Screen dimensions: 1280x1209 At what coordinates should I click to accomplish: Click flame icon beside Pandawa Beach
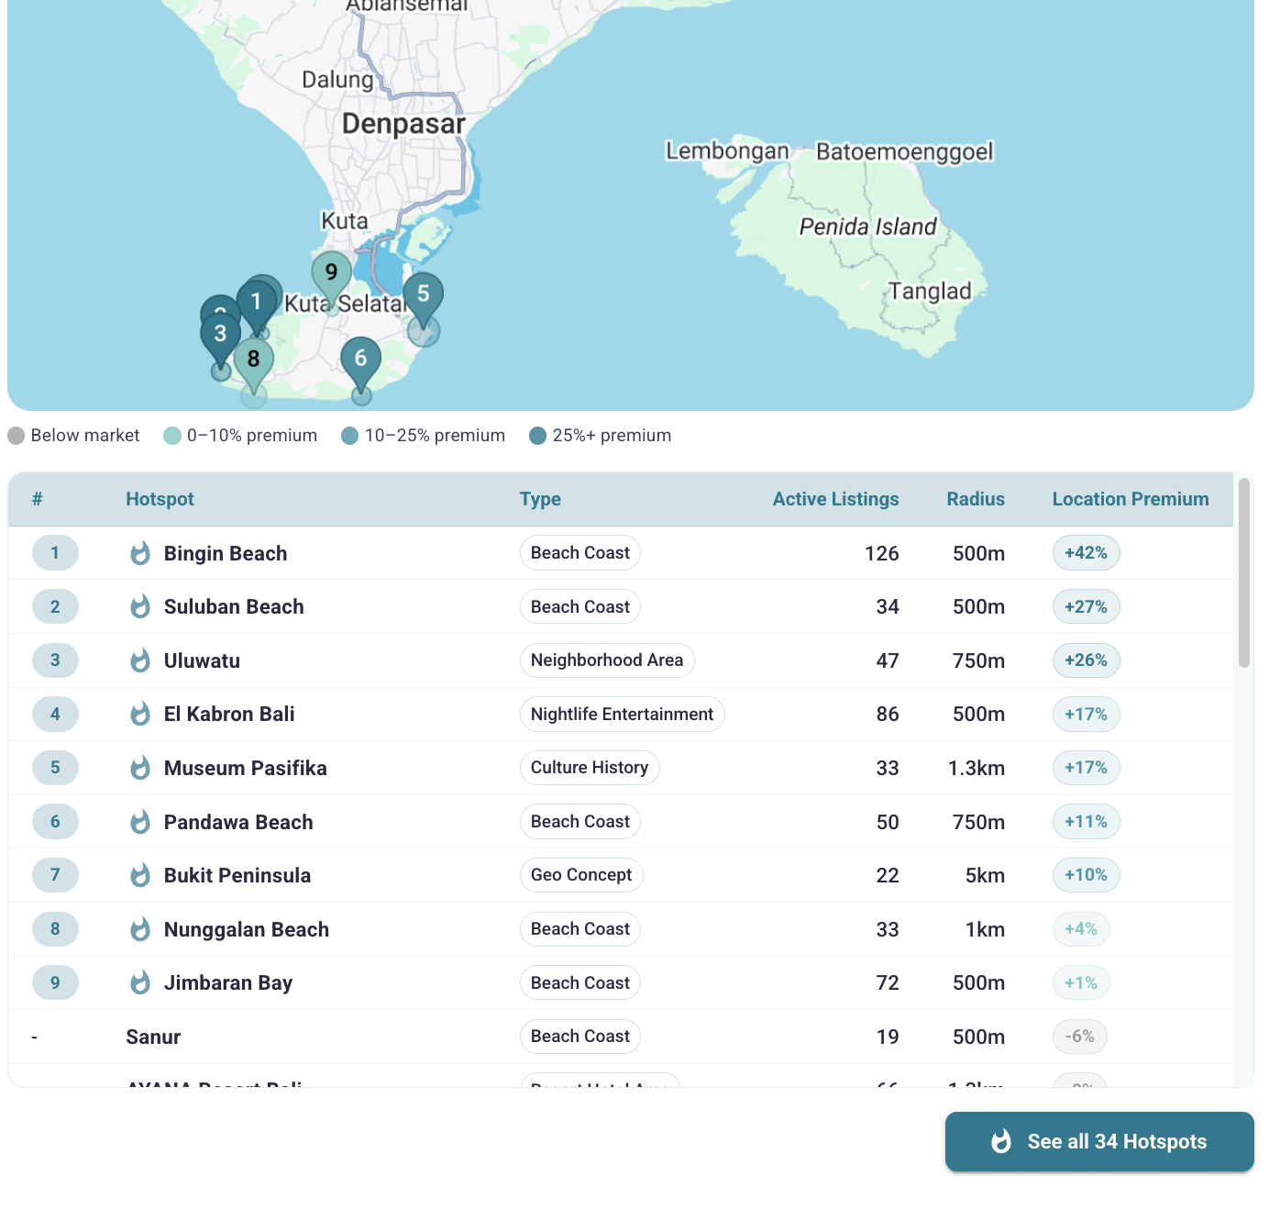(x=140, y=822)
